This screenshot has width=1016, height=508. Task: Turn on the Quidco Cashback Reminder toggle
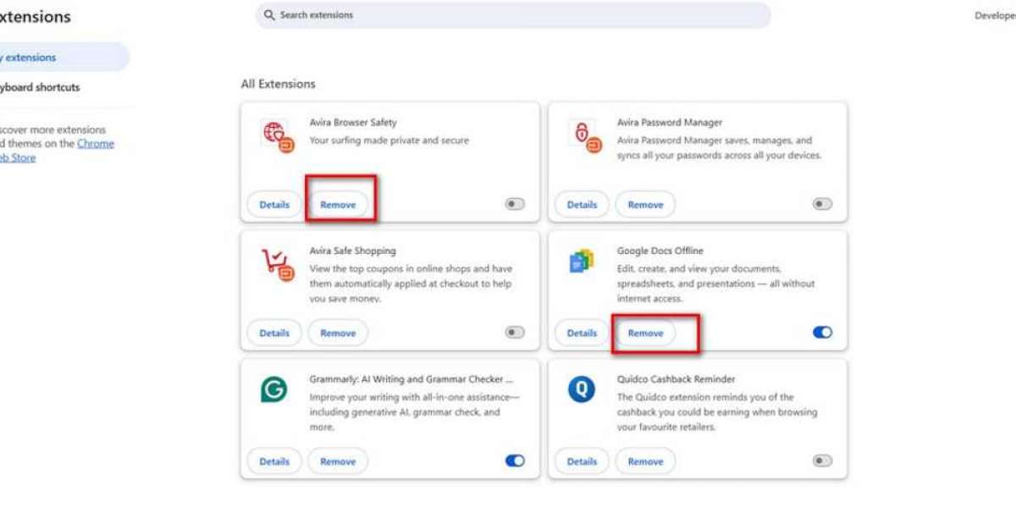pos(822,461)
